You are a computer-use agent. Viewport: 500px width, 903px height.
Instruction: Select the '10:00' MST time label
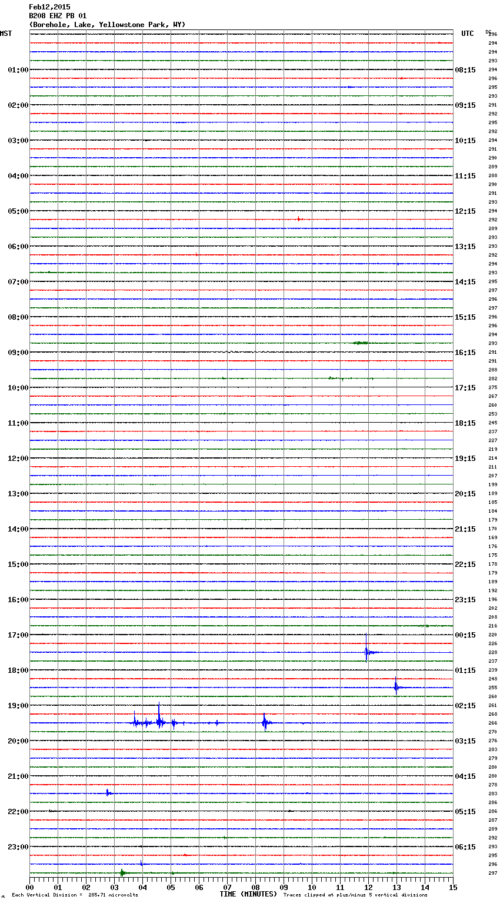[x=18, y=388]
